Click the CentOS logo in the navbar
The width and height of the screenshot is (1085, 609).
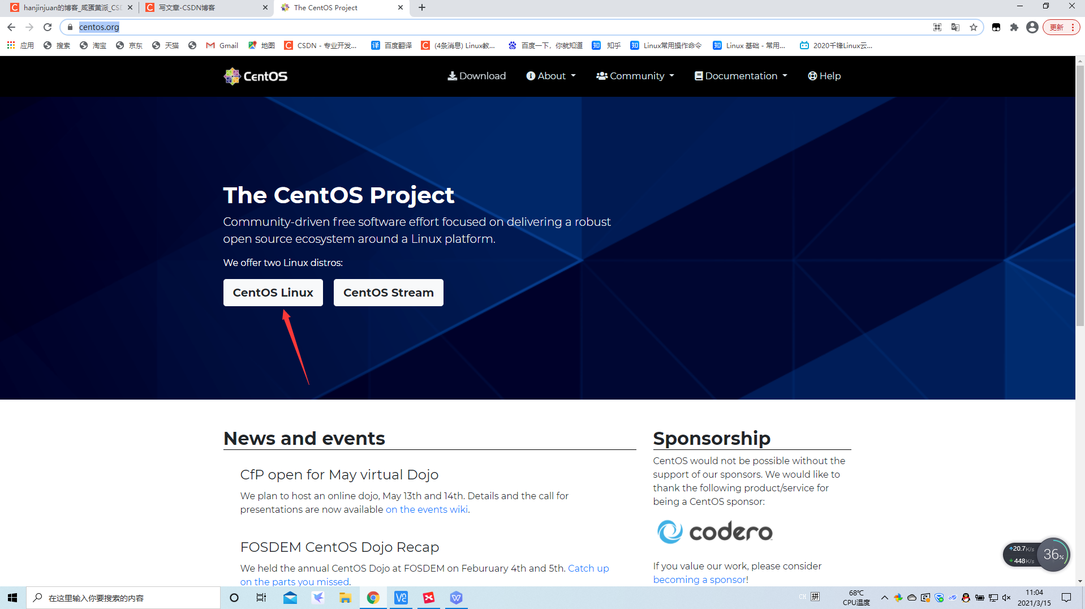[x=256, y=76]
